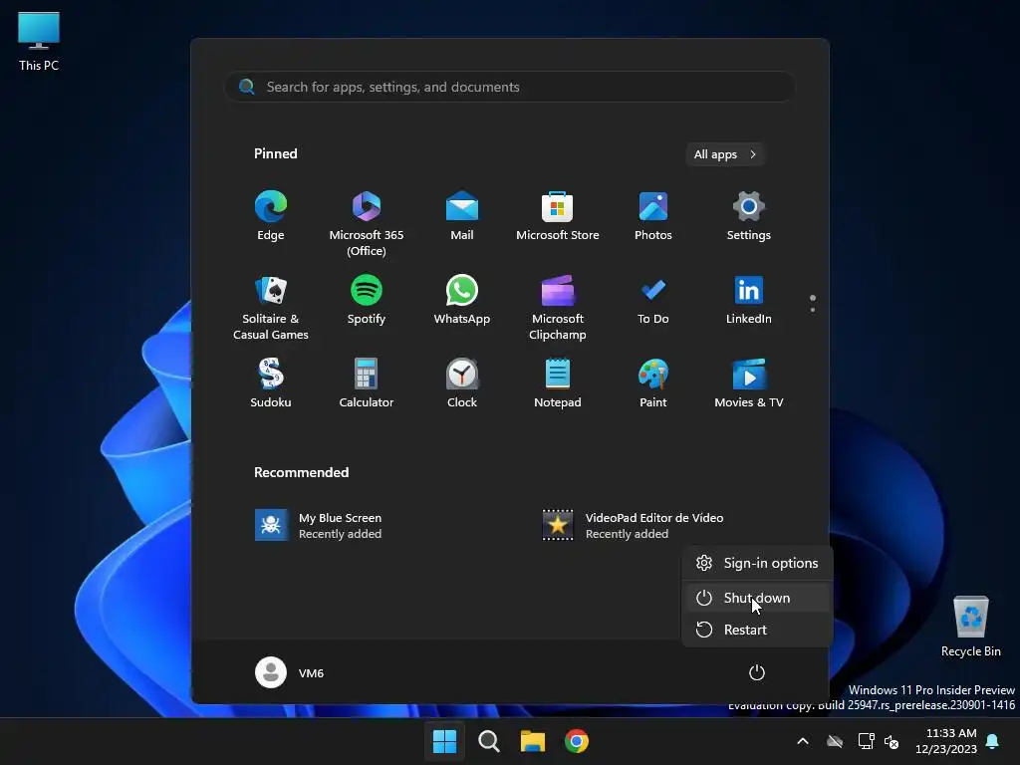
Task: Launch WhatsApp
Action: [462, 301]
